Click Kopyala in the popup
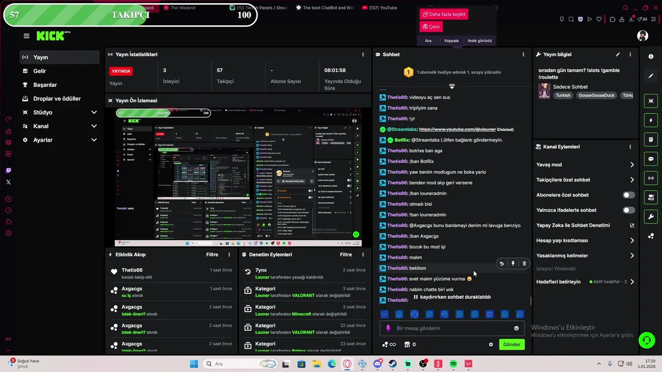The height and width of the screenshot is (372, 662). point(452,40)
